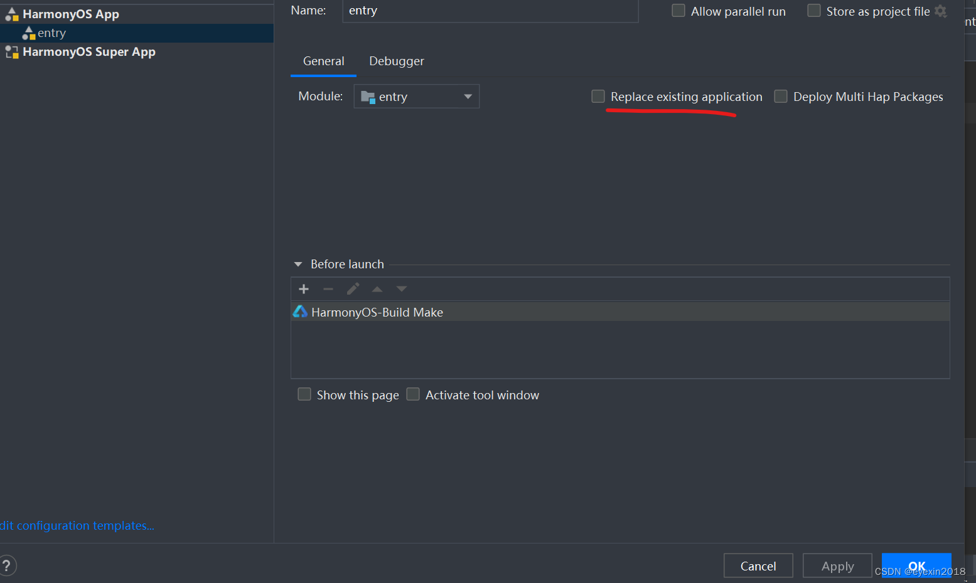Click the move task up arrow icon
Screen dimensions: 976x583
(377, 289)
